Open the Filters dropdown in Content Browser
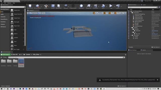Screen dimensions: 161x90 click(x=5, y=57)
